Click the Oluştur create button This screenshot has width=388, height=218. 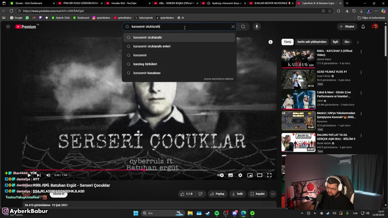pyautogui.click(x=347, y=27)
